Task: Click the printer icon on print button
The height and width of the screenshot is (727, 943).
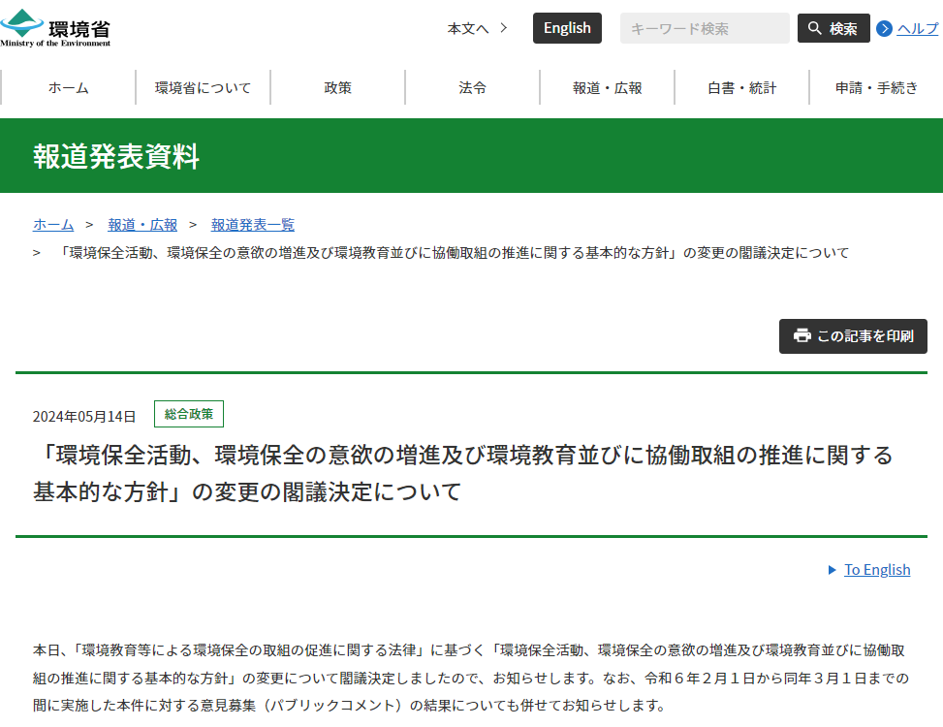Action: click(802, 336)
